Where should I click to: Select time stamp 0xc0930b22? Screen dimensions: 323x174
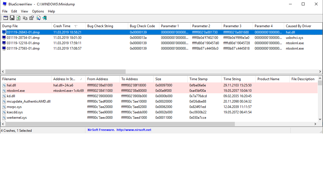[198, 112]
